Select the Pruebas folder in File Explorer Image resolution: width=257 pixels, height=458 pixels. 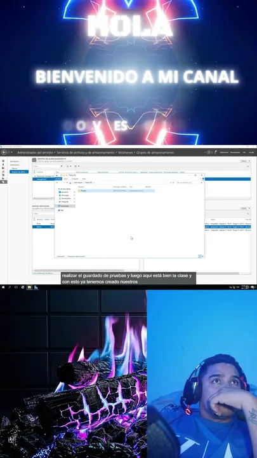[x=116, y=190]
